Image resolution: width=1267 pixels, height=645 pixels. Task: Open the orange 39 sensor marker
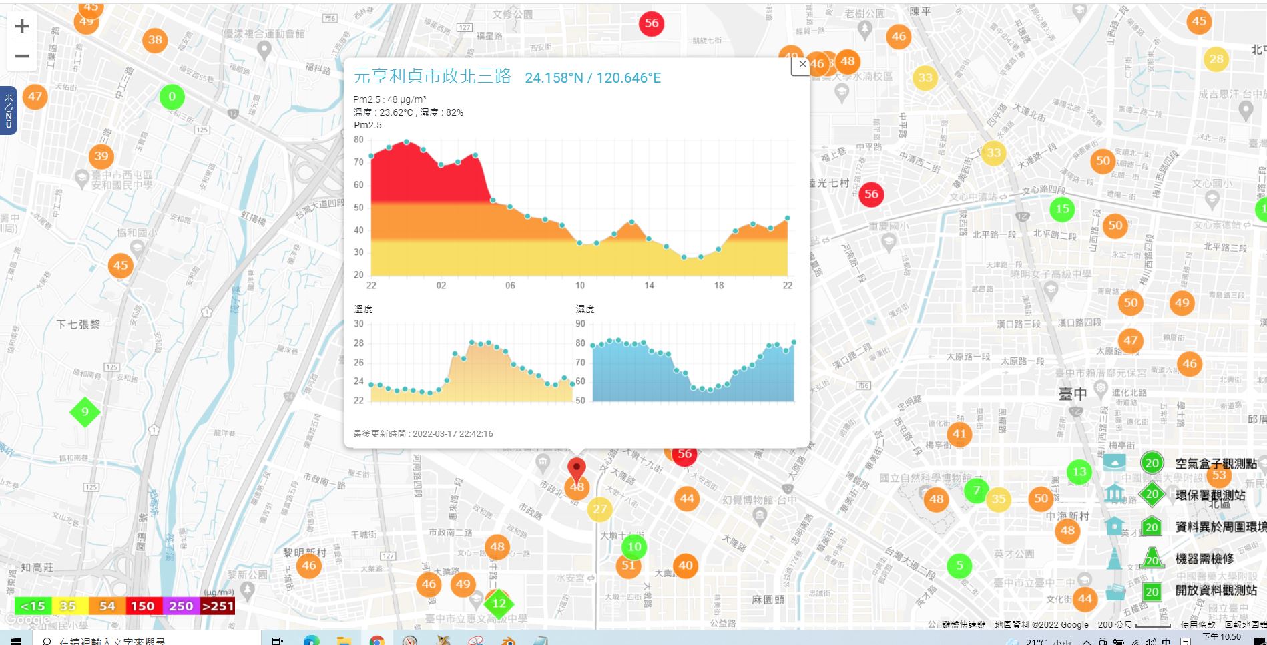(x=101, y=156)
